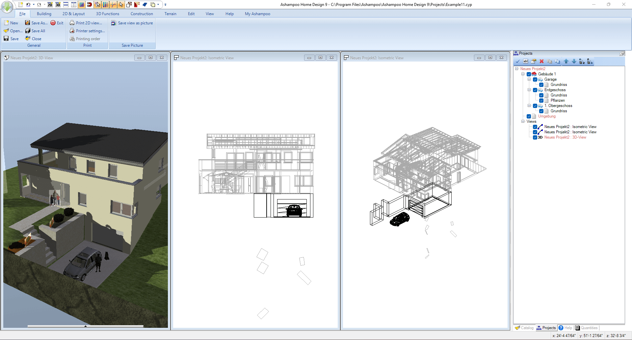Screen dimensions: 632x340
Task: Uncheck the Garage Grundriss checkbox
Action: (x=541, y=85)
